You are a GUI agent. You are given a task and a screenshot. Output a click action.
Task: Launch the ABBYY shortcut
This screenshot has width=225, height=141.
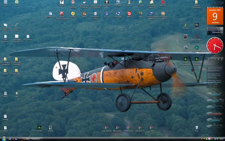click(129, 15)
